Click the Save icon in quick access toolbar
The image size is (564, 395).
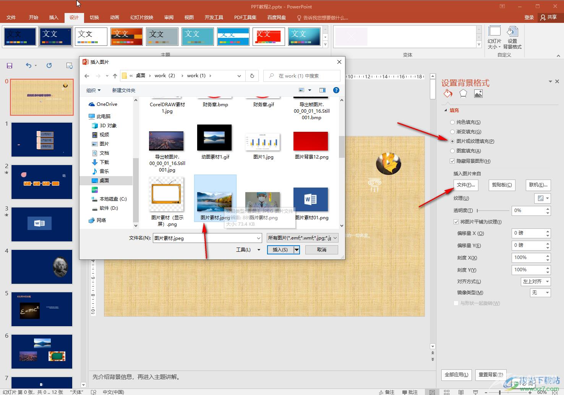point(10,66)
